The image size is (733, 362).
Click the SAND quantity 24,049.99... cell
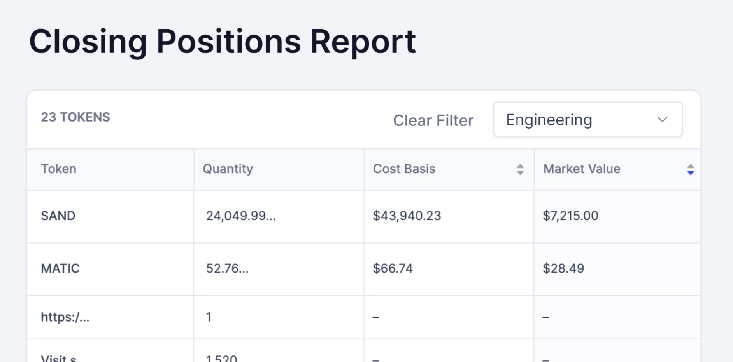tap(241, 216)
